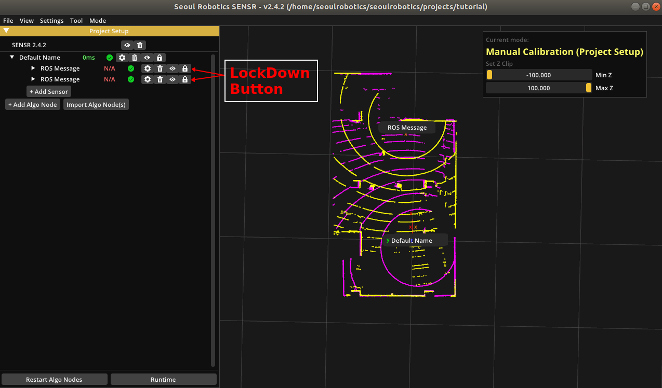Expand the second ROS Message tree item
Image resolution: width=662 pixels, height=388 pixels.
[33, 79]
